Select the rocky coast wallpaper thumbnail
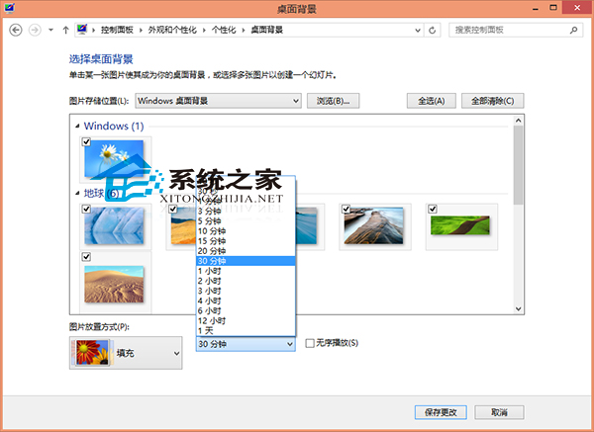 373,225
